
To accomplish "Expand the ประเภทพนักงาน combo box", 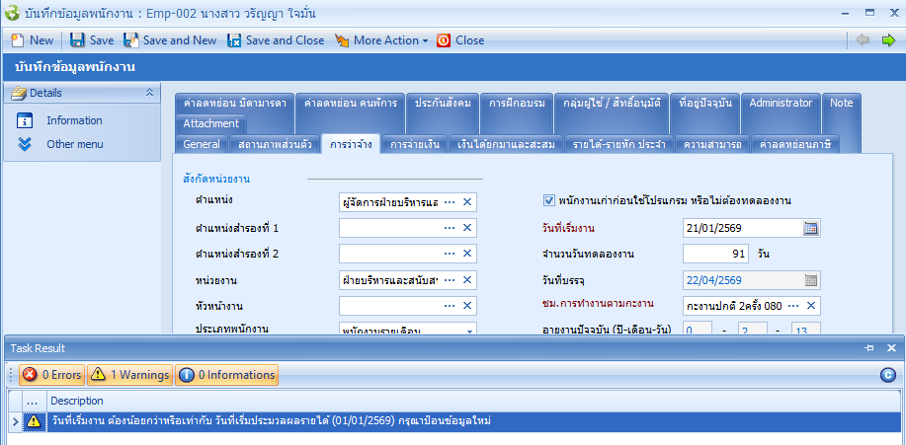I will 468,330.
